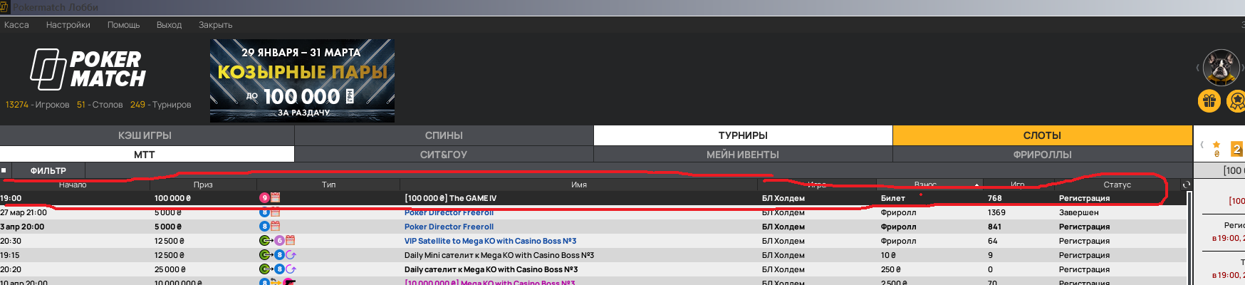Click the Завершен status cell
Image resolution: width=1245 pixels, height=285 pixels.
(1078, 212)
